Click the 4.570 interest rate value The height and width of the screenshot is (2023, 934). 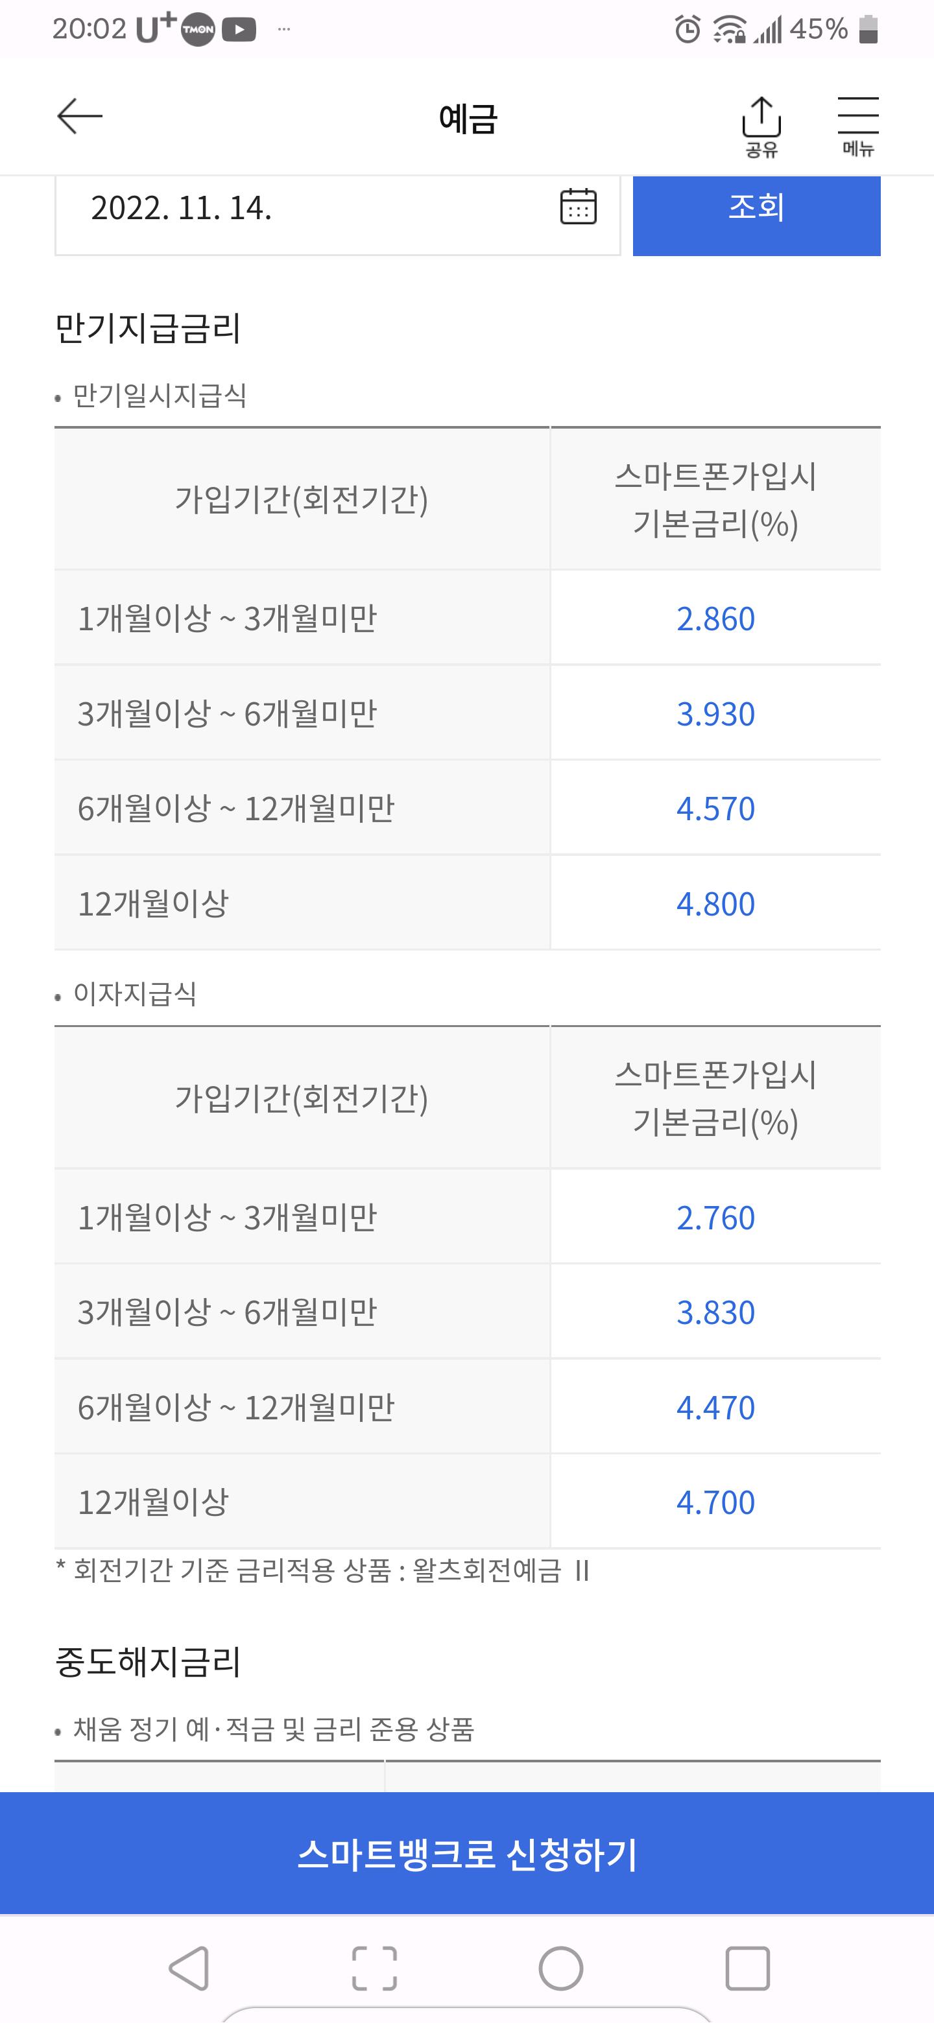(x=715, y=809)
